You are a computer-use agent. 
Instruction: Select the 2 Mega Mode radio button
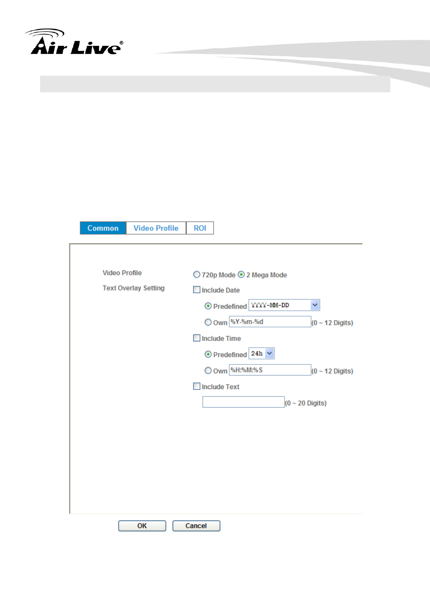[x=241, y=274]
